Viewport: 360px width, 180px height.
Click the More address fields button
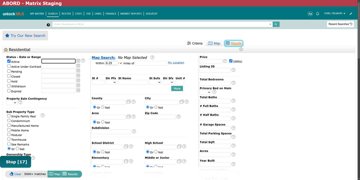click(x=177, y=88)
